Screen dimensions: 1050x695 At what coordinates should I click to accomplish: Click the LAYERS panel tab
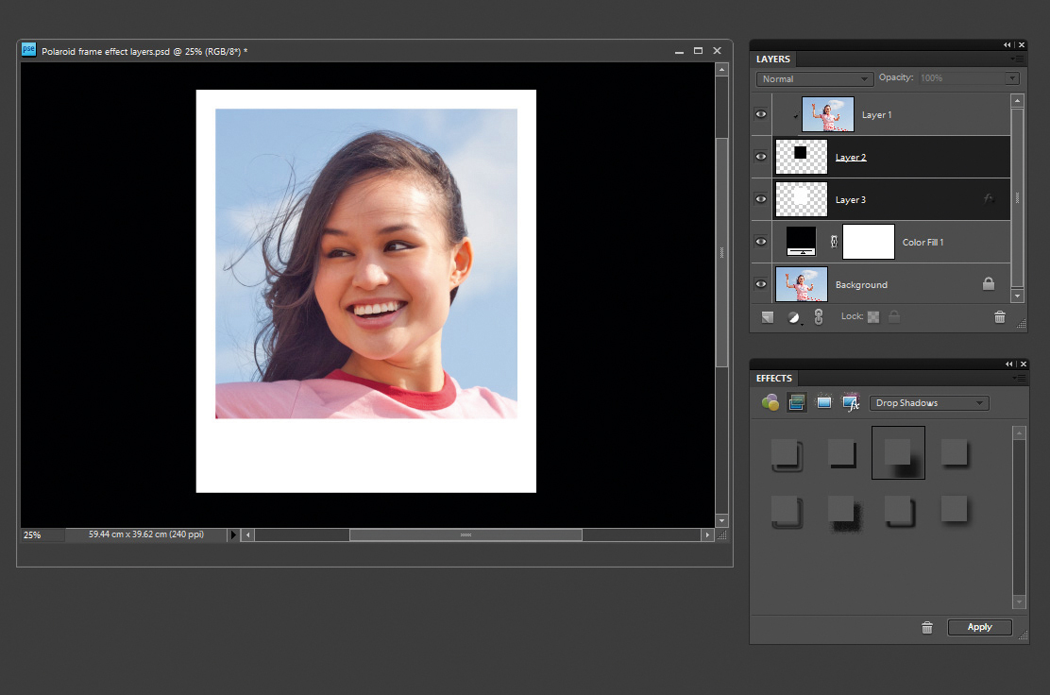pyautogui.click(x=773, y=59)
